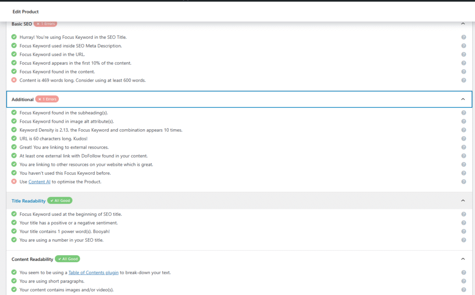Open help for URL 60 characters long
The image size is (475, 295).
[463, 138]
